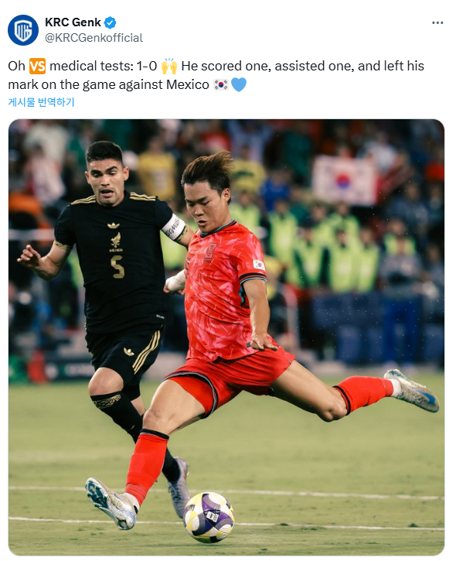Click the Korean flag banner in the crowd
456x561 pixels.
click(345, 180)
